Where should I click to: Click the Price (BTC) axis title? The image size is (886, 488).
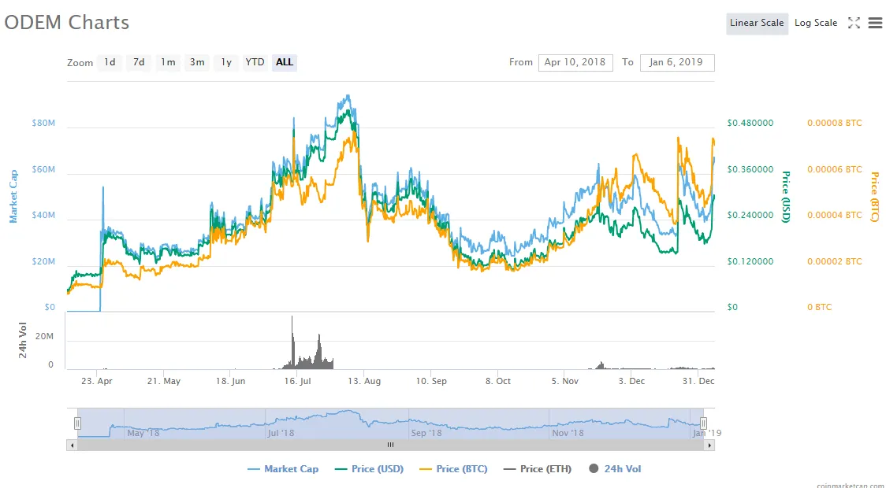click(875, 197)
